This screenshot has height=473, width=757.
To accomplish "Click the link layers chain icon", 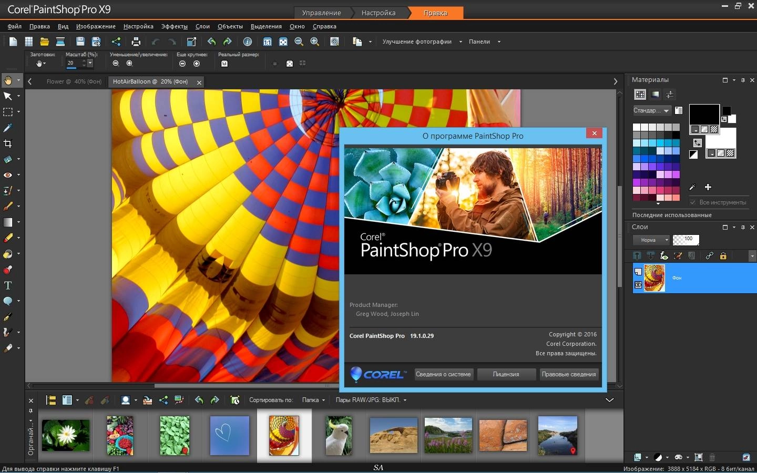I will point(709,255).
